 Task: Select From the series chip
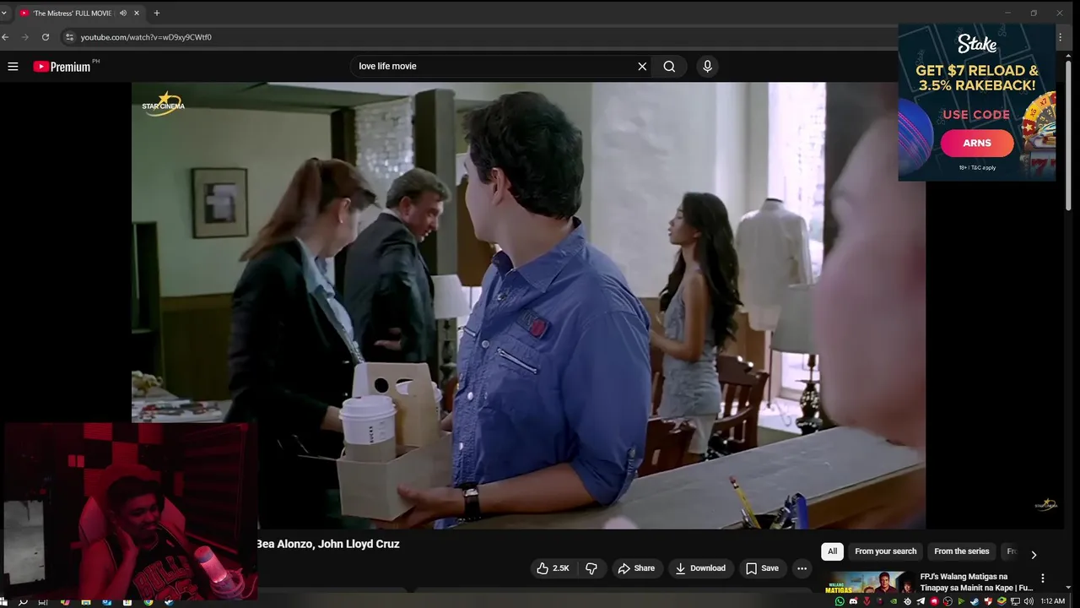click(961, 551)
